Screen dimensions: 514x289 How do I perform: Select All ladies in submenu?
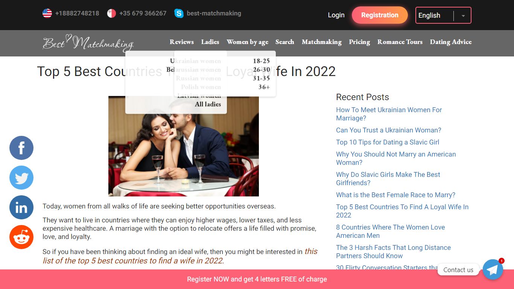208,104
